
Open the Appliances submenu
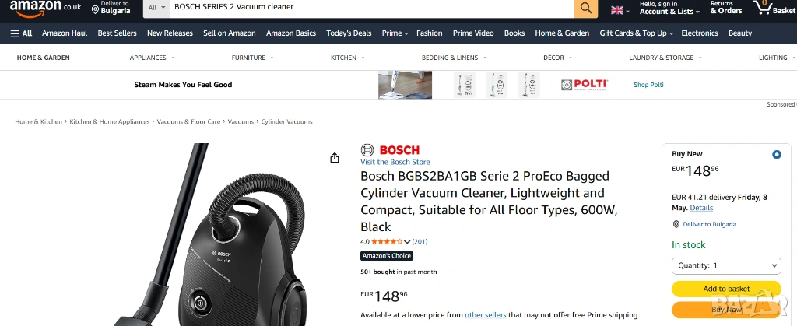(151, 58)
